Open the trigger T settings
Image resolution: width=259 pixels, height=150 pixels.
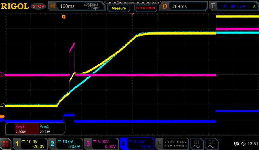click(213, 6)
